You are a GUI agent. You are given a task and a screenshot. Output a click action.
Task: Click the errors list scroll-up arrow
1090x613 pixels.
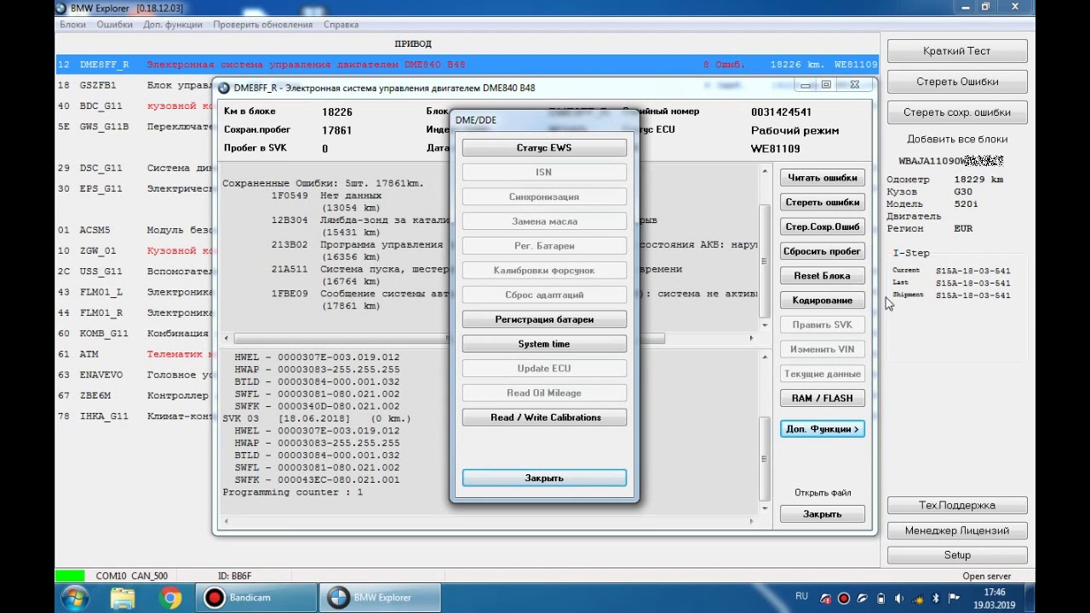764,173
